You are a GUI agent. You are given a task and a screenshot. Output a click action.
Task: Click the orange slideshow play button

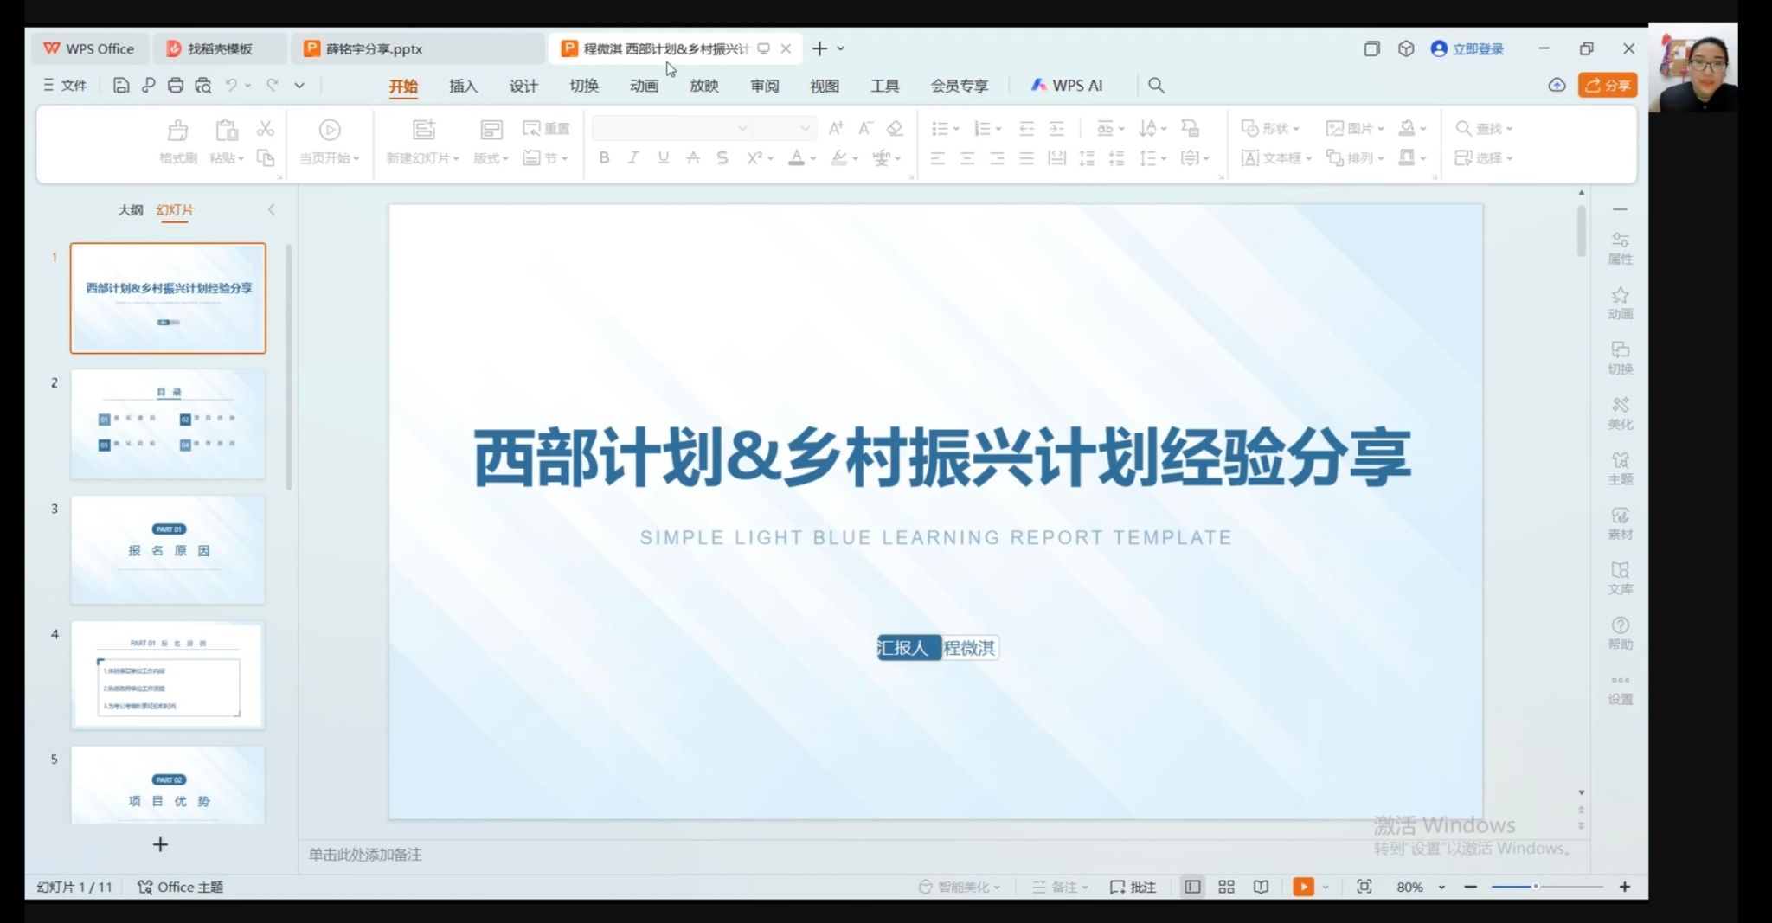[1303, 887]
